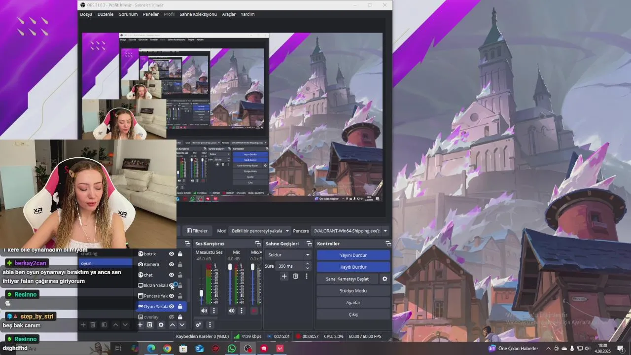
Task: Open Pencere window selection dropdown
Action: tap(350, 231)
